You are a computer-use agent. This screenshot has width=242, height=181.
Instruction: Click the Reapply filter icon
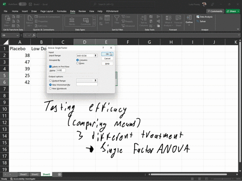pos(123,21)
